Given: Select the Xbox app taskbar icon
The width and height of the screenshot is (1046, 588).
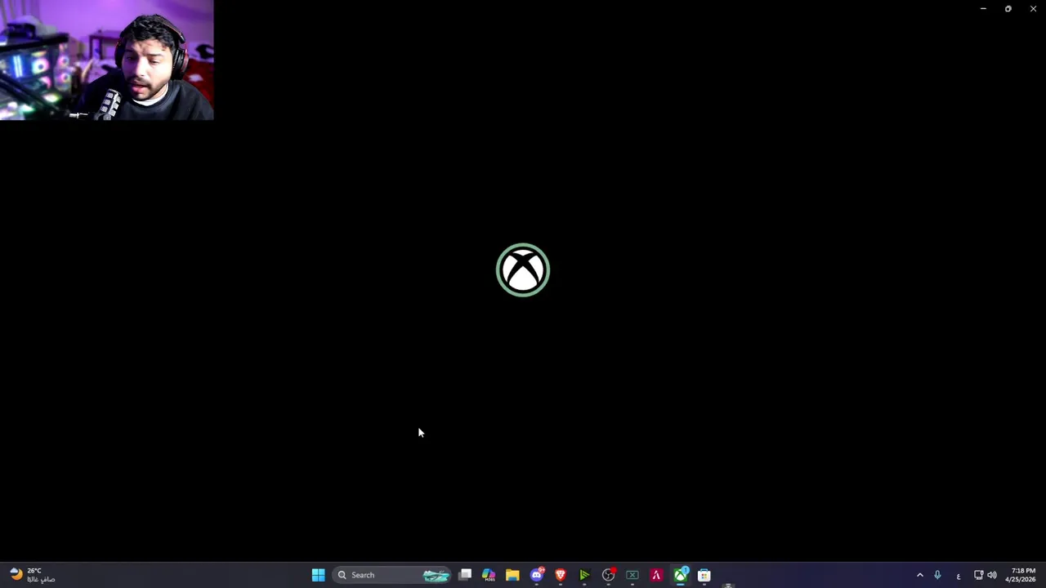Looking at the screenshot, I should pos(680,575).
